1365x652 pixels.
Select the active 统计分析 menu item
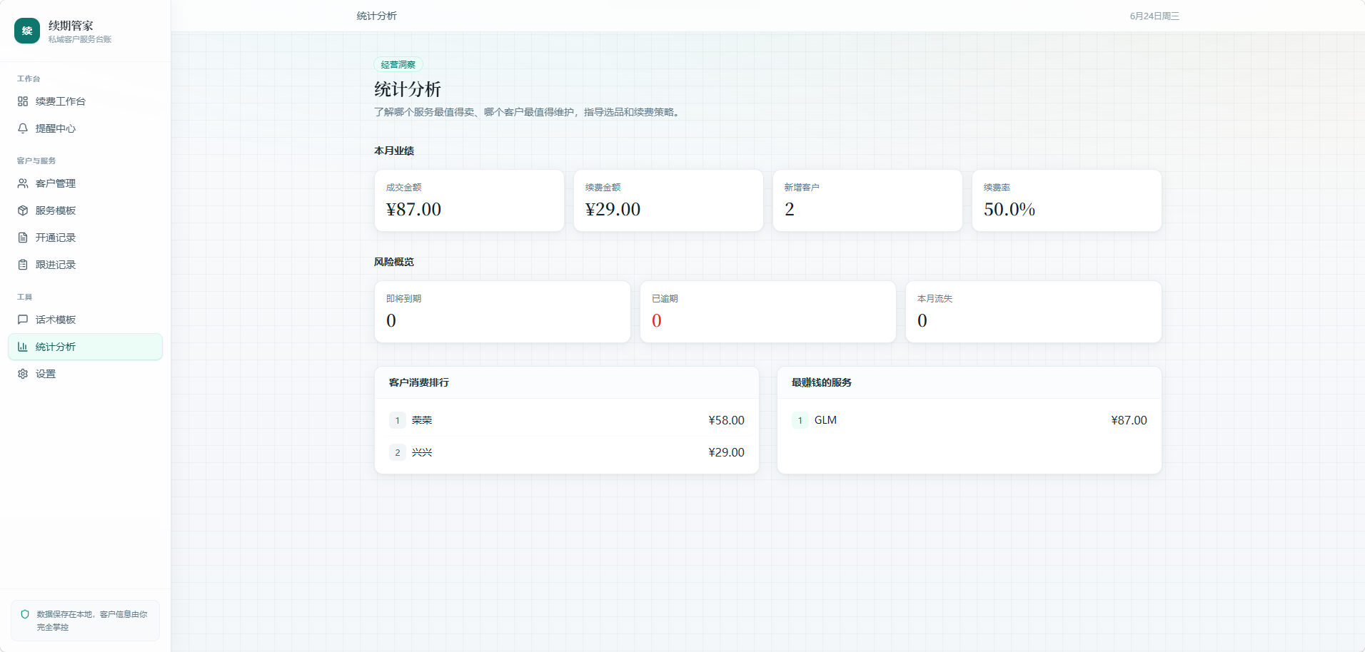coord(85,347)
